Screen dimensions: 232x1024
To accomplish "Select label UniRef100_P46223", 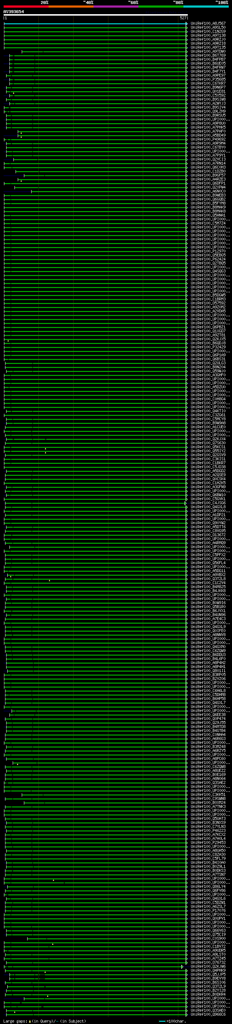I will click(208, 830).
